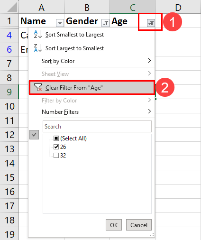This screenshot has height=240, width=201.
Task: Check the 32 value checkbox
Action: 56,156
